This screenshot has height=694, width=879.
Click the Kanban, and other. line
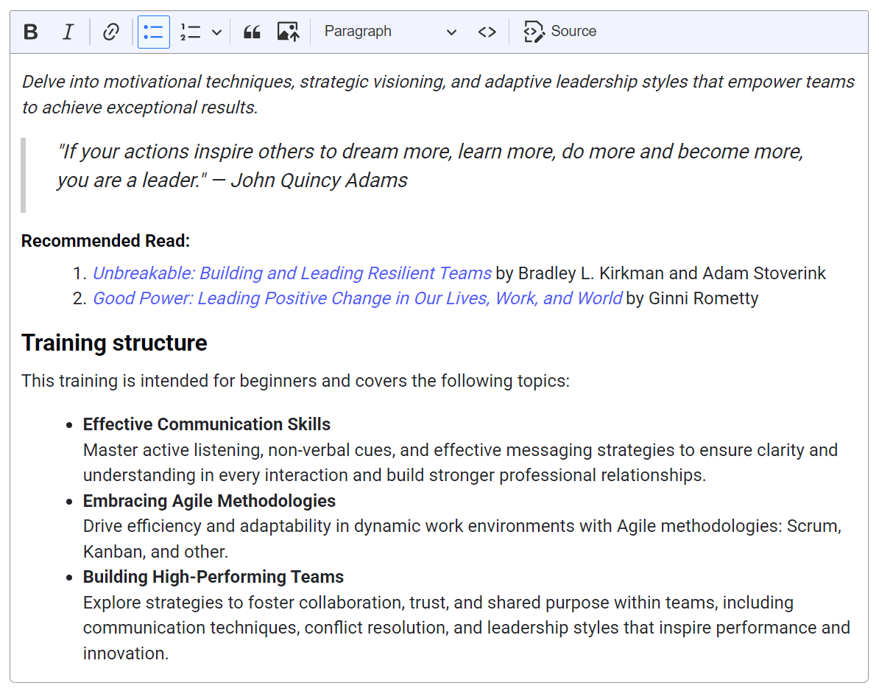[155, 552]
